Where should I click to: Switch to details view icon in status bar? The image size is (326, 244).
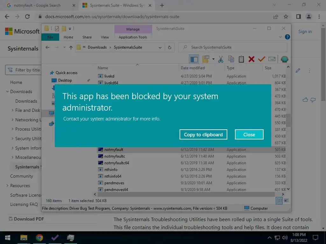279,200
